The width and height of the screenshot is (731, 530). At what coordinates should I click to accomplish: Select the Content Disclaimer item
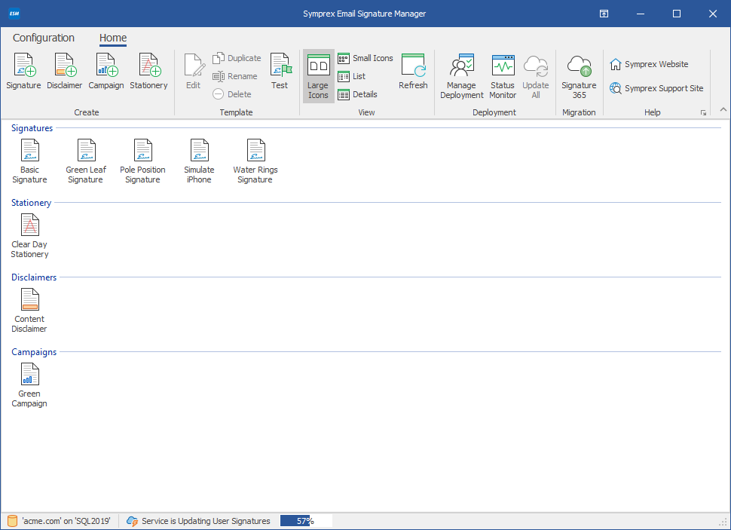click(x=29, y=311)
